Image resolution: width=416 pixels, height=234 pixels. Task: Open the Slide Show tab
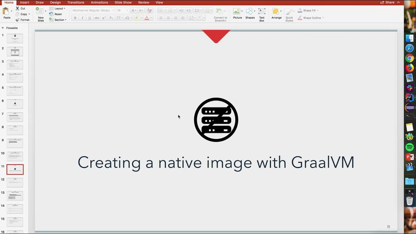123,3
